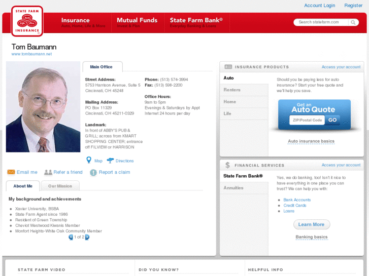Open www.tombaumann.net link
The image size is (369, 276).
pyautogui.click(x=31, y=54)
